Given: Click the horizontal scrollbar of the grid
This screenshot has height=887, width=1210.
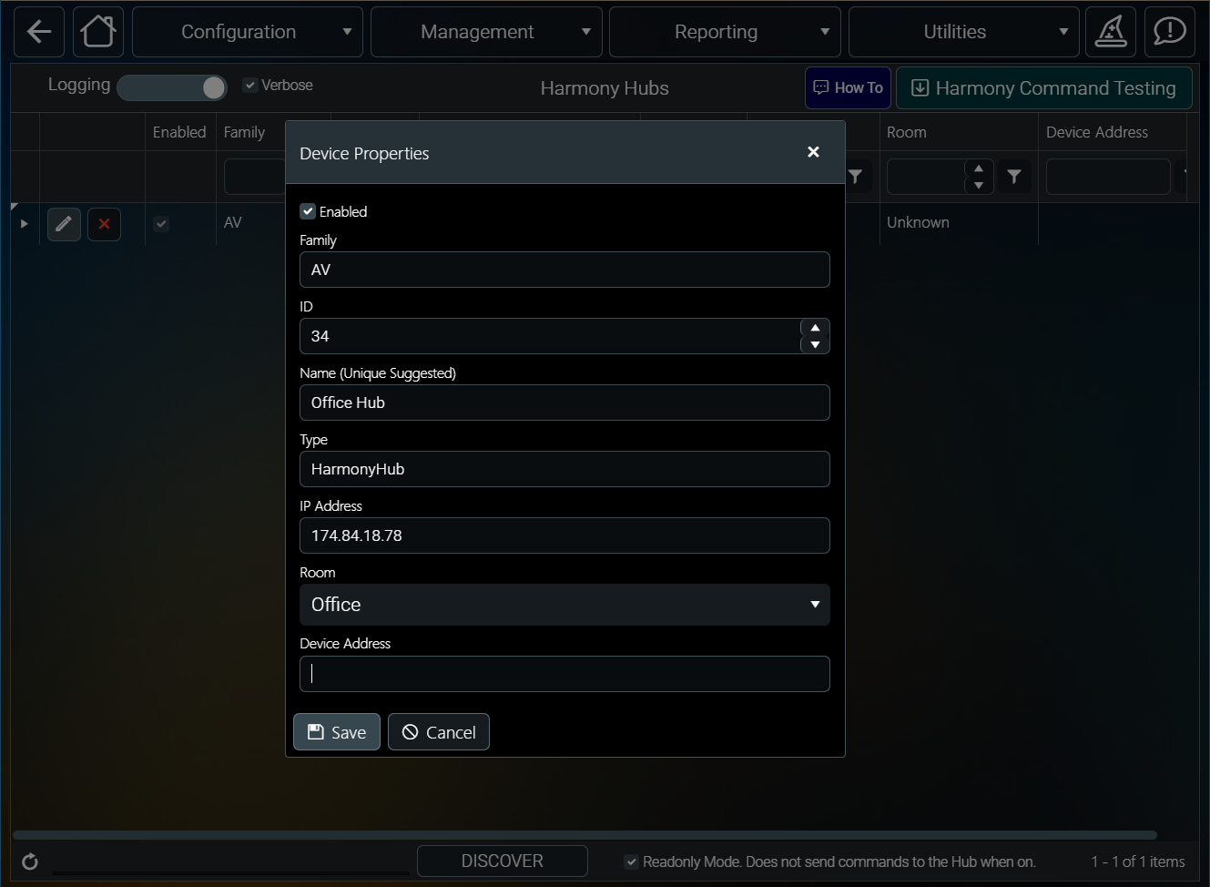Looking at the screenshot, I should click(585, 835).
